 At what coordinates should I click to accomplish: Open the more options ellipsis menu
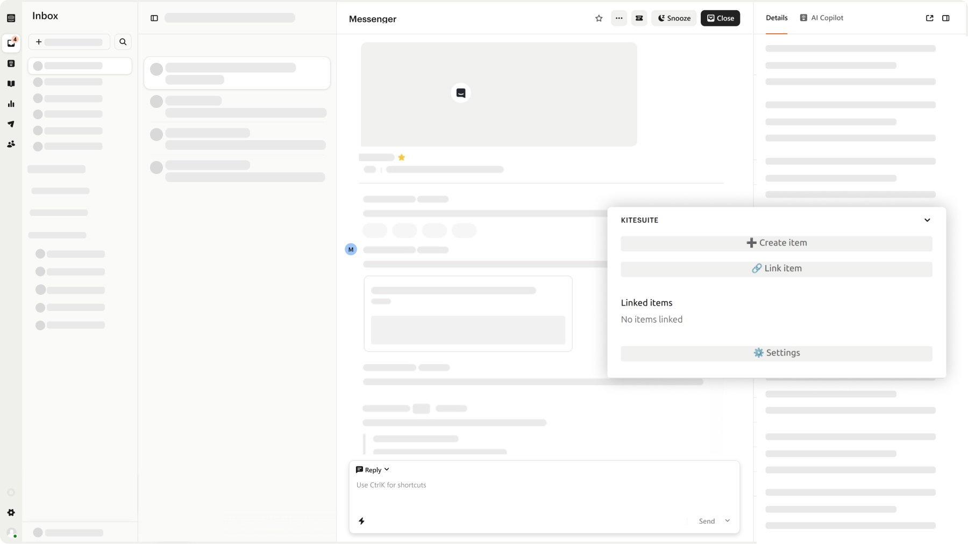[x=619, y=18]
